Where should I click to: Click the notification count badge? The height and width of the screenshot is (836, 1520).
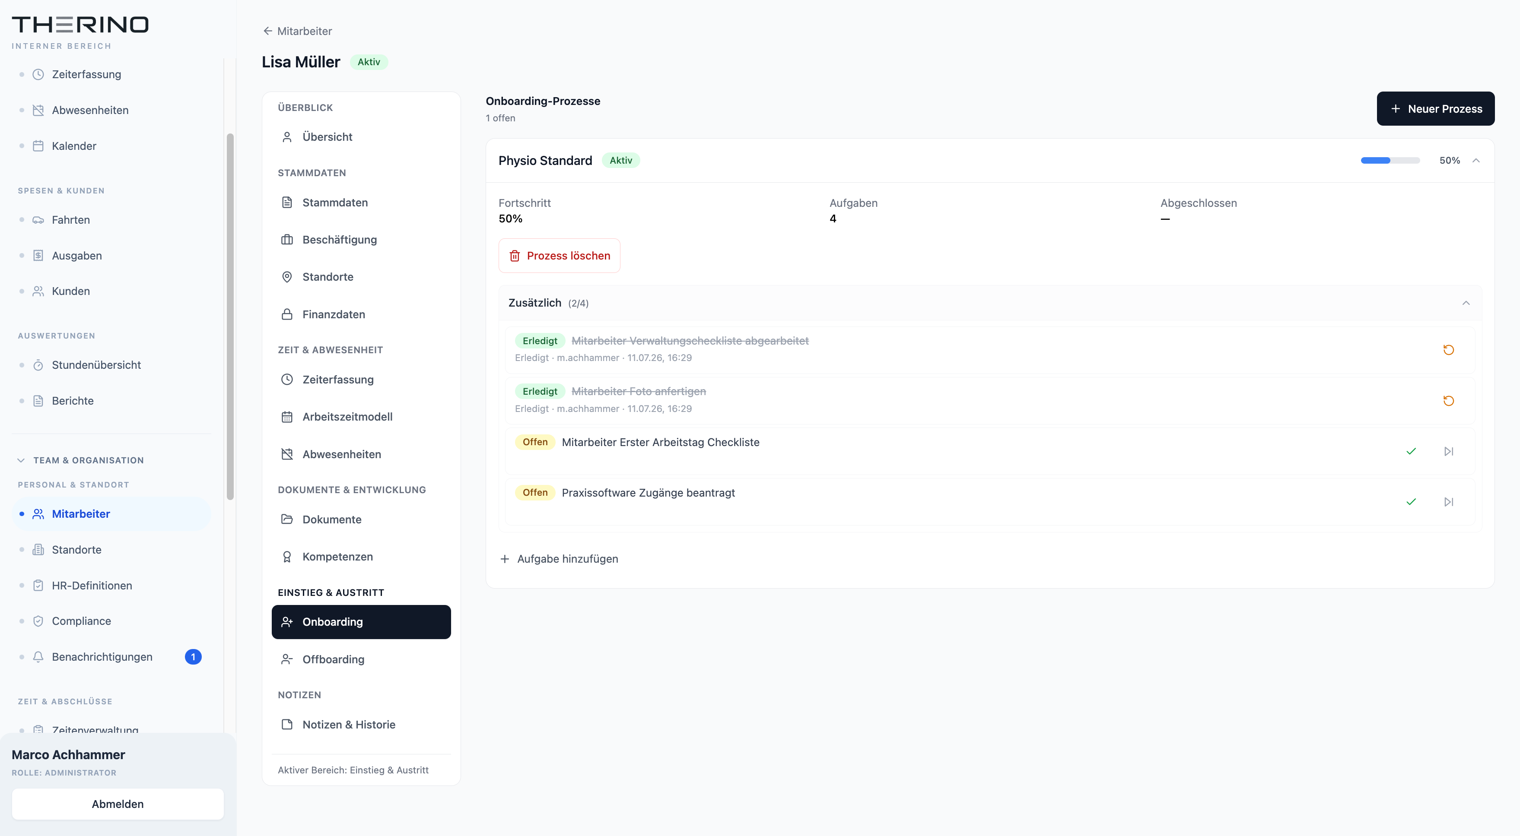click(193, 657)
